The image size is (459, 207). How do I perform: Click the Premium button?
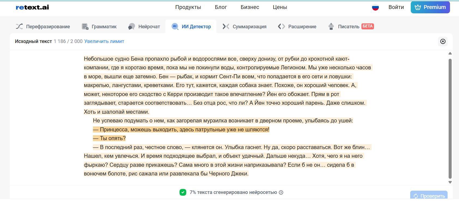[430, 7]
